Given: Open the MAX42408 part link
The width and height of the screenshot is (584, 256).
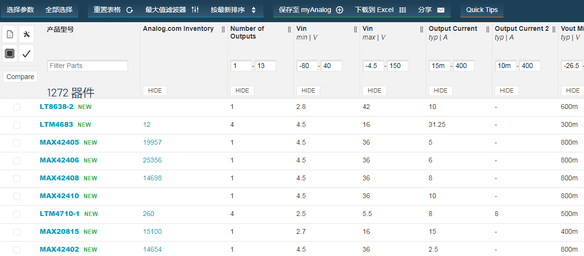Looking at the screenshot, I should [59, 178].
